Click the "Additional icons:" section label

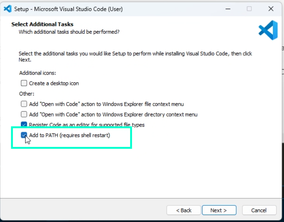[38, 73]
